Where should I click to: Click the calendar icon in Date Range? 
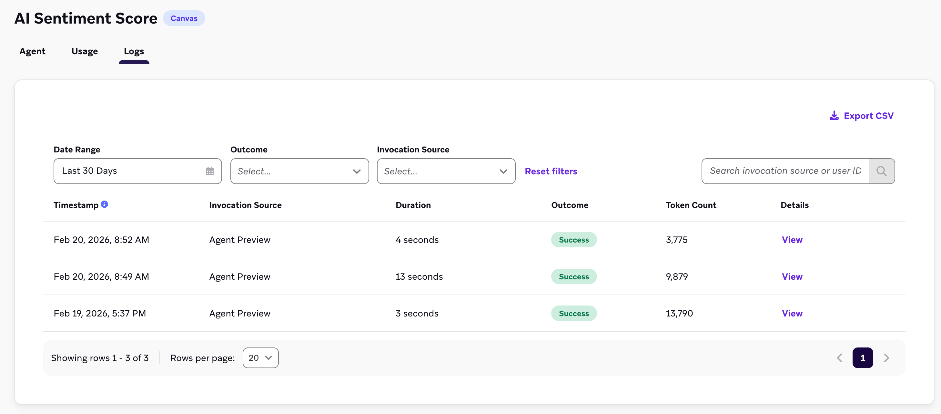(x=210, y=171)
